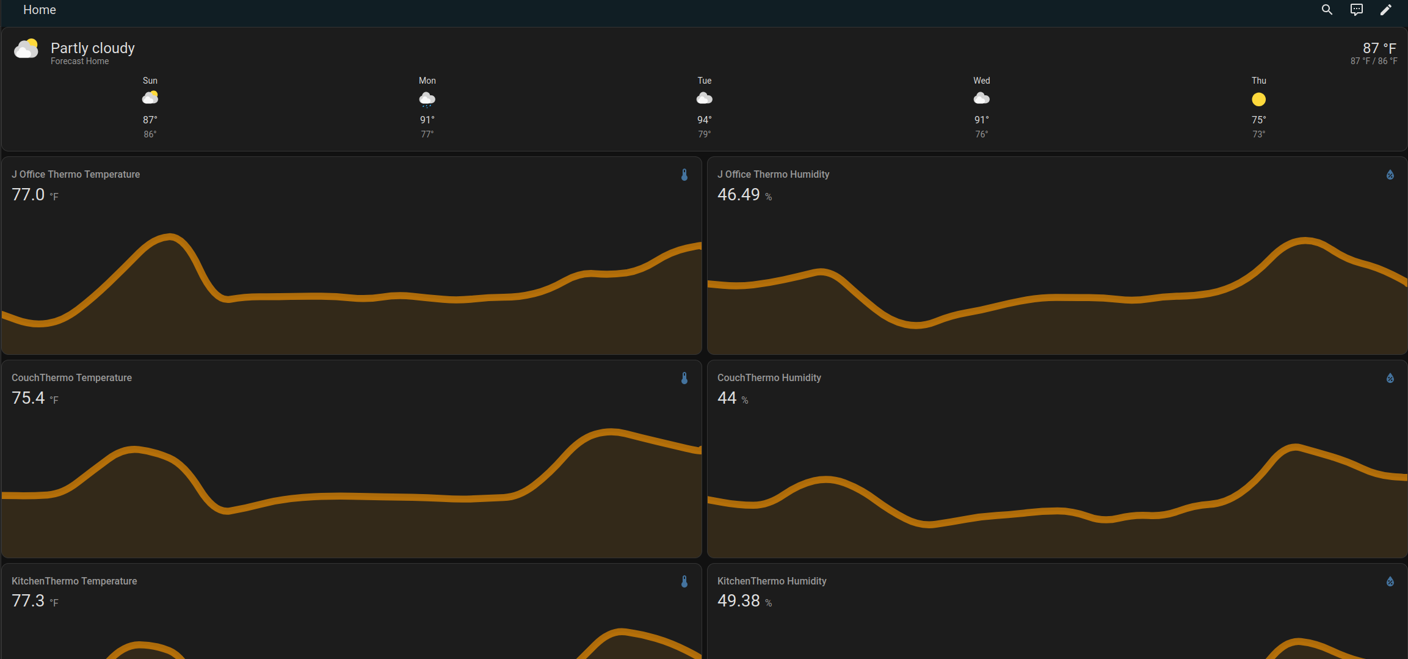Open CouchThermo Humidity 44 % reading
The image size is (1408, 659).
[733, 398]
